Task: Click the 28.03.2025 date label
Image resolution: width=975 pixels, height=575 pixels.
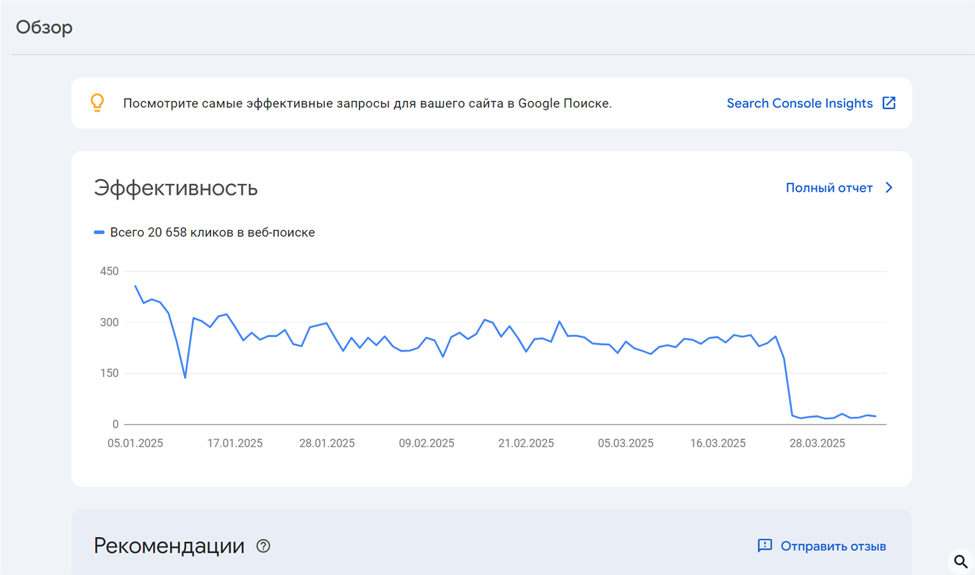Action: pos(818,443)
